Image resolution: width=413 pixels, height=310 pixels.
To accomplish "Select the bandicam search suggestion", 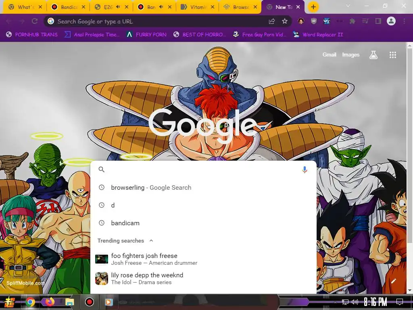I will [x=203, y=223].
